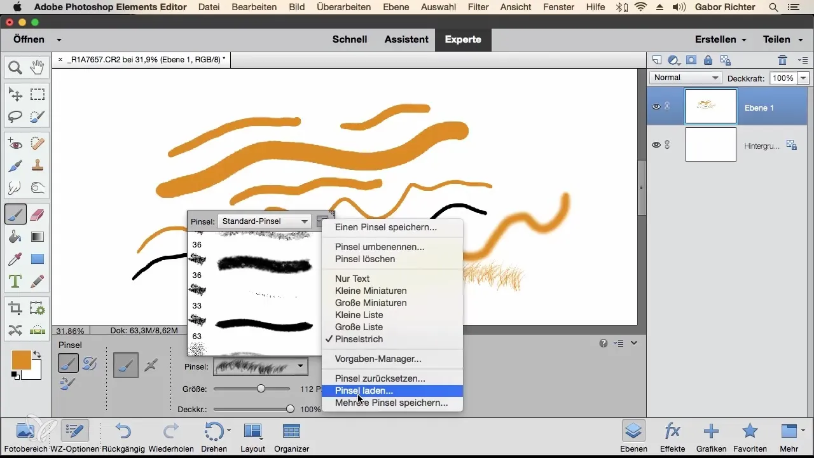Image resolution: width=814 pixels, height=458 pixels.
Task: Select the Pencil tool
Action: (x=37, y=281)
